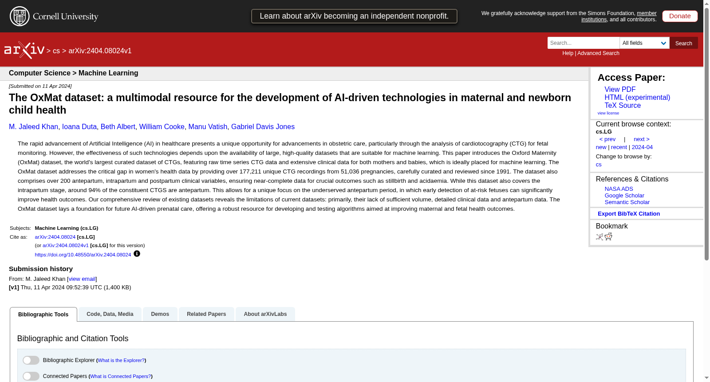710x382 pixels.
Task: Click arXiv:2404.08024v1 version link in Cite as
Action: pyautogui.click(x=66, y=245)
